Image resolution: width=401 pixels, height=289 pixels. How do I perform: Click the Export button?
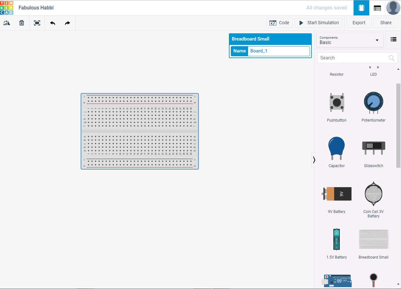pyautogui.click(x=358, y=23)
